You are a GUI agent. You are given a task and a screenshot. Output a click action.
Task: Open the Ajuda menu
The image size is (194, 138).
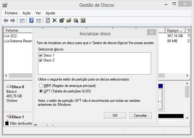50,13
